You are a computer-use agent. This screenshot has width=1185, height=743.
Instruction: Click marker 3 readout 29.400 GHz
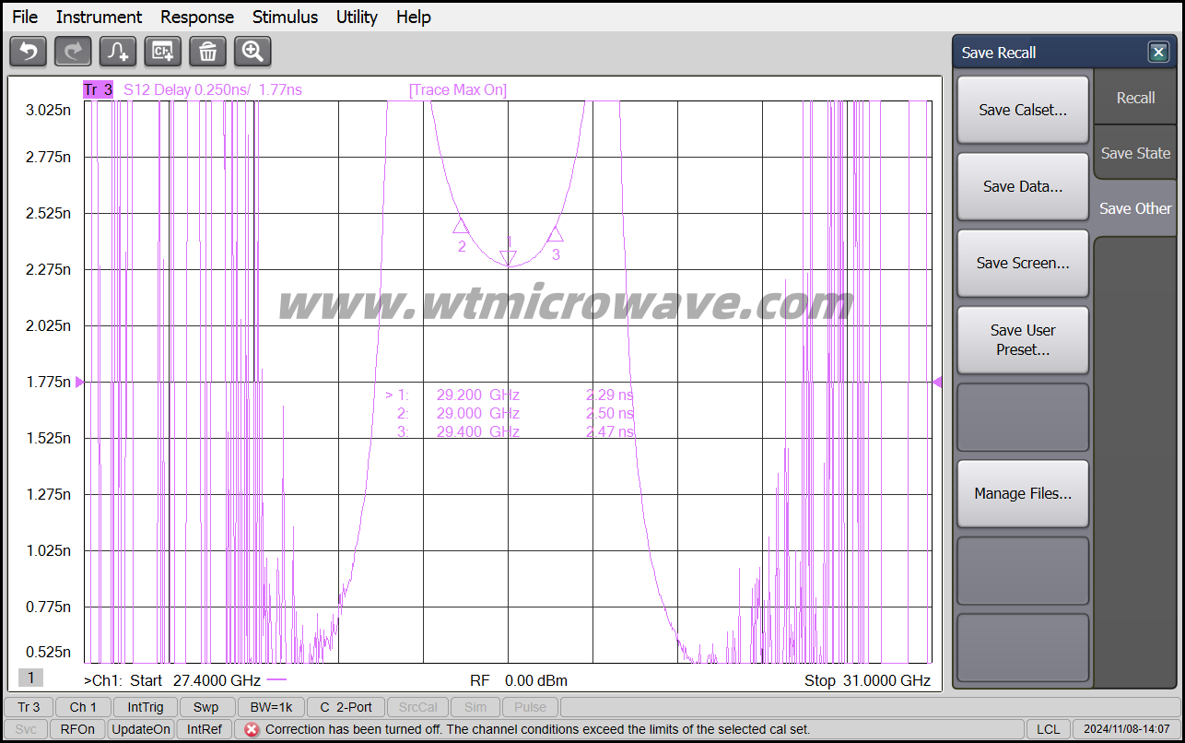click(478, 431)
